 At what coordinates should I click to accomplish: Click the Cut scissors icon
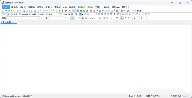32,11
